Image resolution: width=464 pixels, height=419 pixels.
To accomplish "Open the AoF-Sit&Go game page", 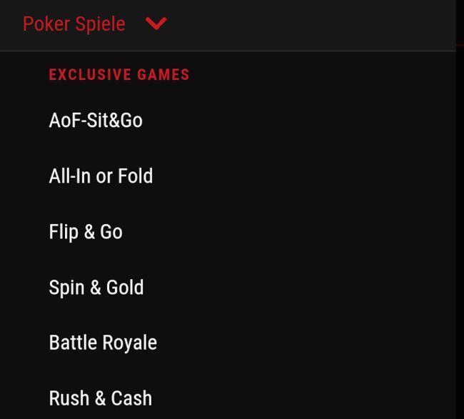I will tap(96, 120).
